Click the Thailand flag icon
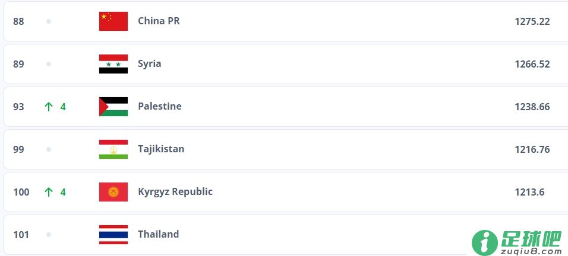Image resolution: width=568 pixels, height=256 pixels. [x=113, y=234]
